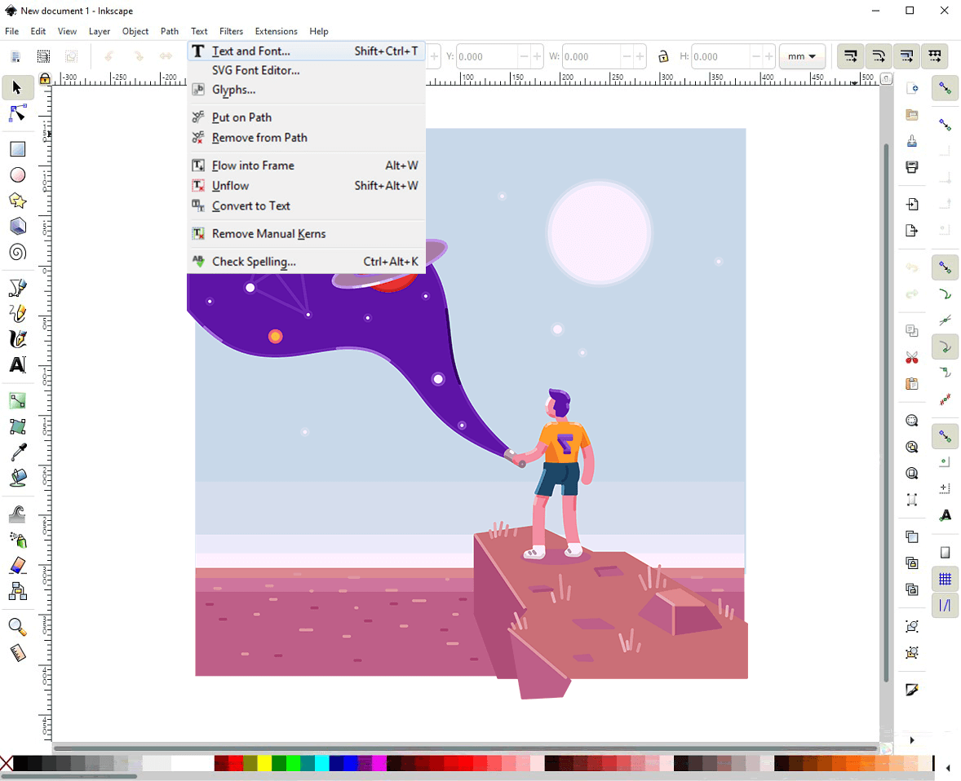Activate the 3D Box tool
This screenshot has height=781, width=961.
pyautogui.click(x=17, y=227)
